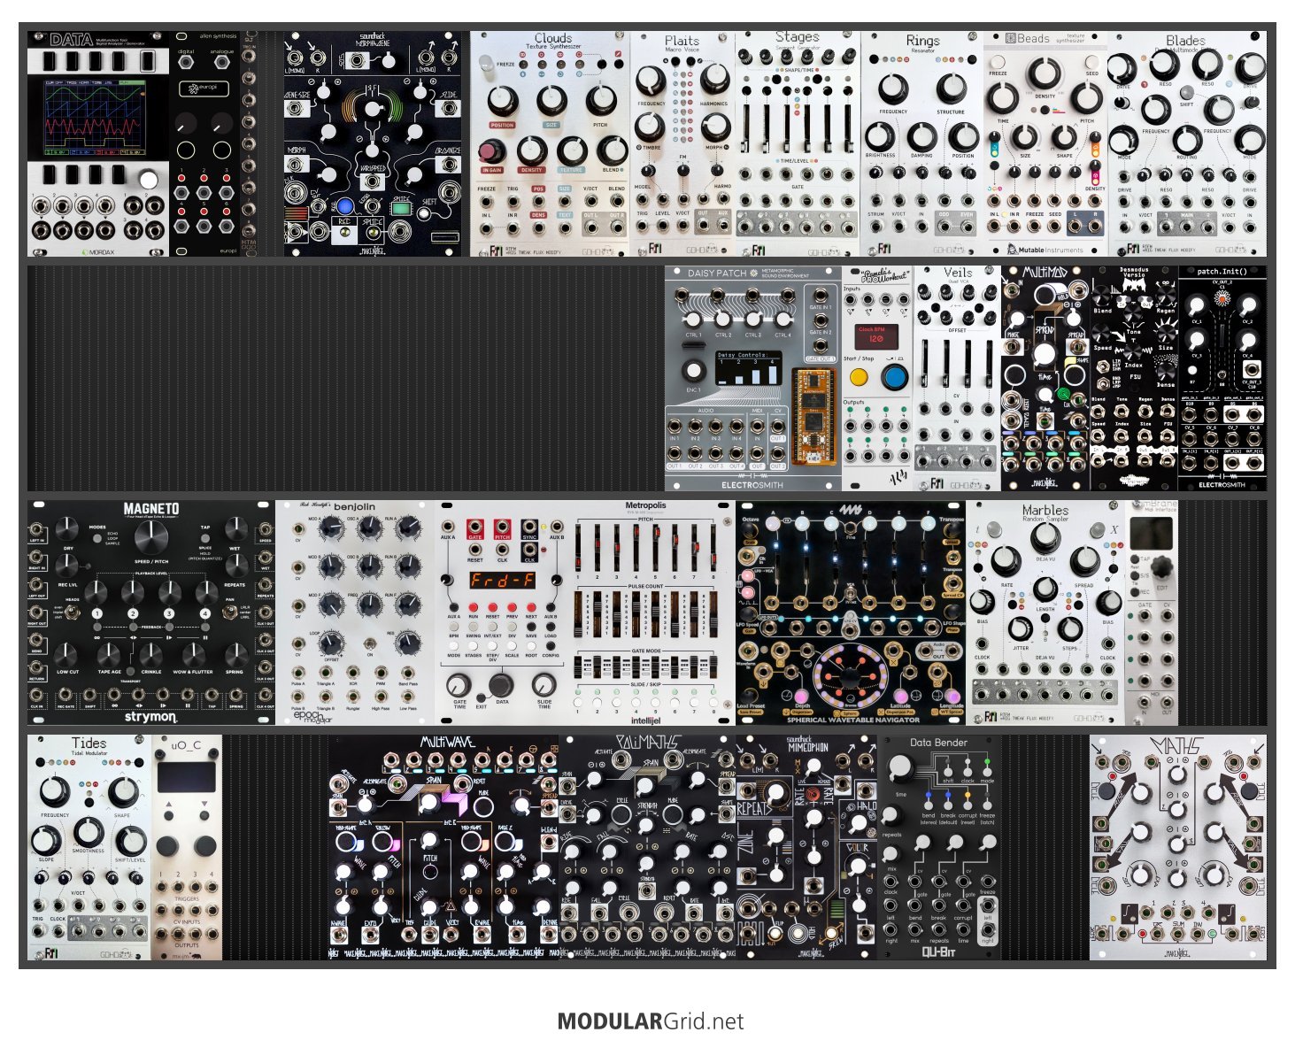Click the Clock BPM 120 display
Screen dimensions: 1303x1040
coord(875,335)
